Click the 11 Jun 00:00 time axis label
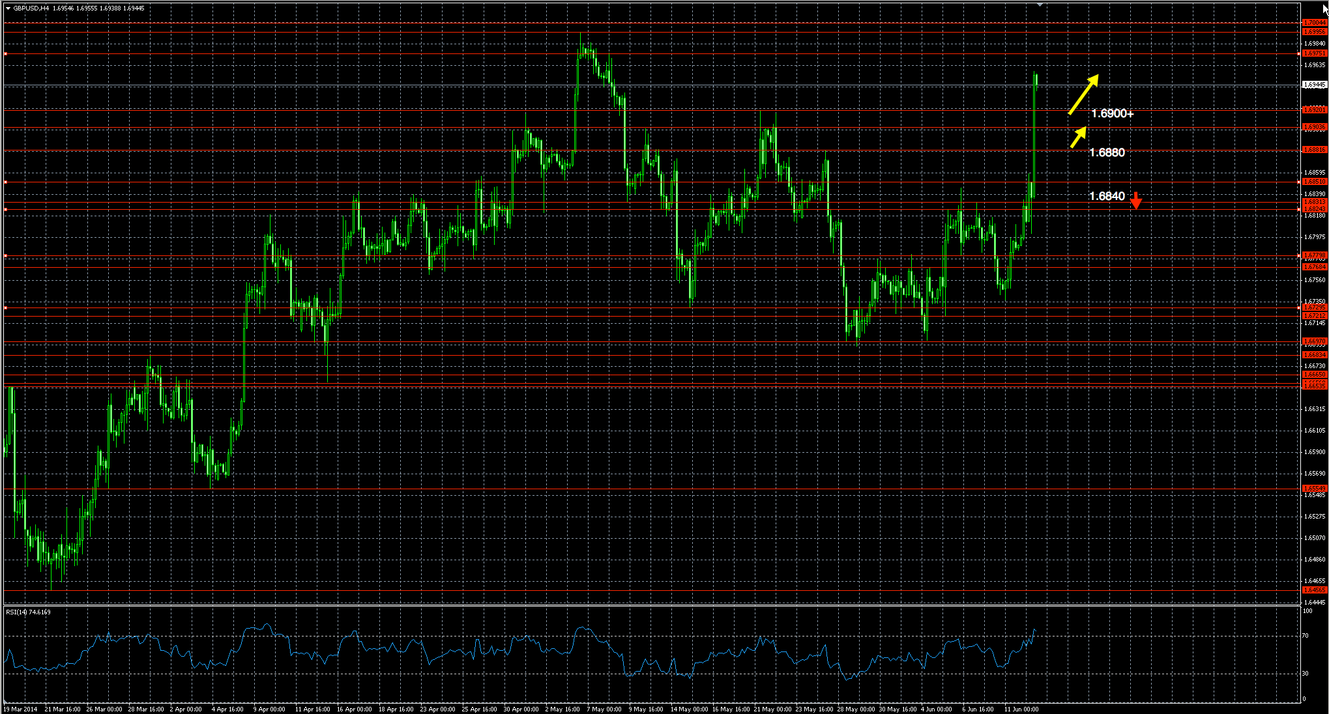 tap(1021, 709)
